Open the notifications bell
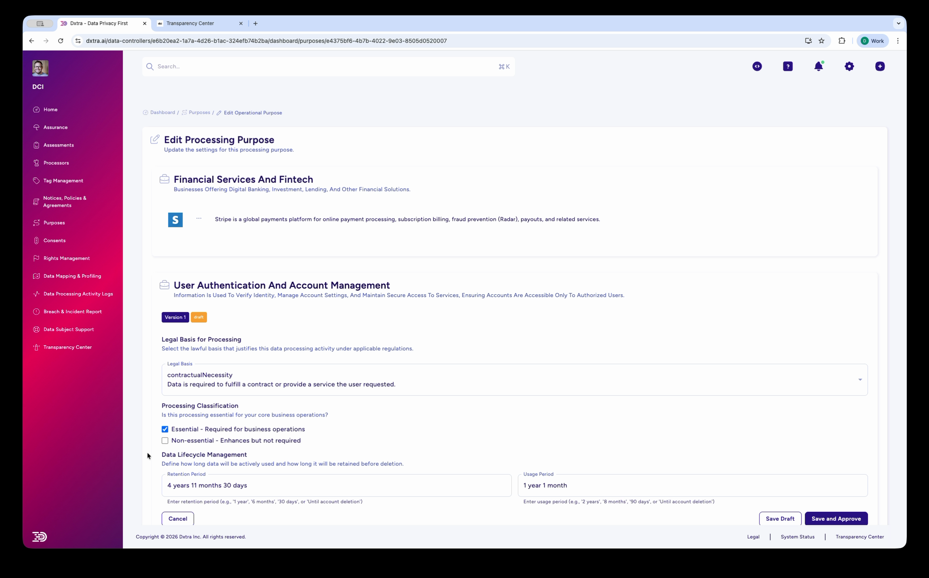The image size is (929, 578). (818, 66)
